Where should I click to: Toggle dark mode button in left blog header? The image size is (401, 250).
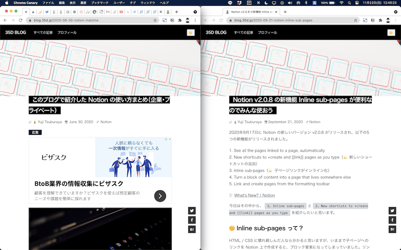[190, 32]
